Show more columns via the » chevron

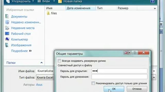point(155,8)
